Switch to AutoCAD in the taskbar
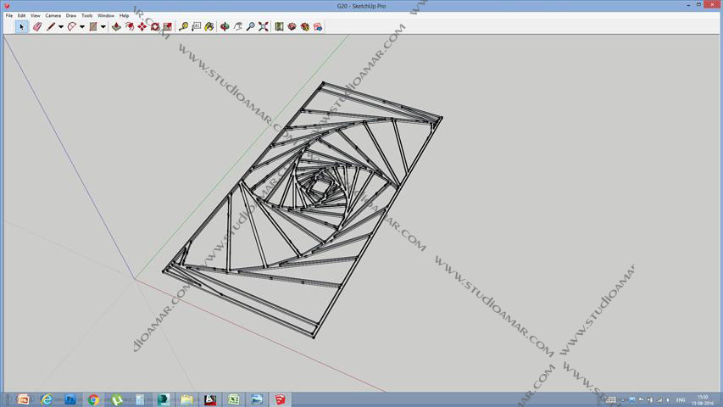 point(210,399)
